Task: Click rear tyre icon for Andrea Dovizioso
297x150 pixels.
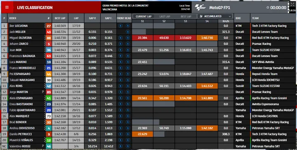Action: pos(128,128)
